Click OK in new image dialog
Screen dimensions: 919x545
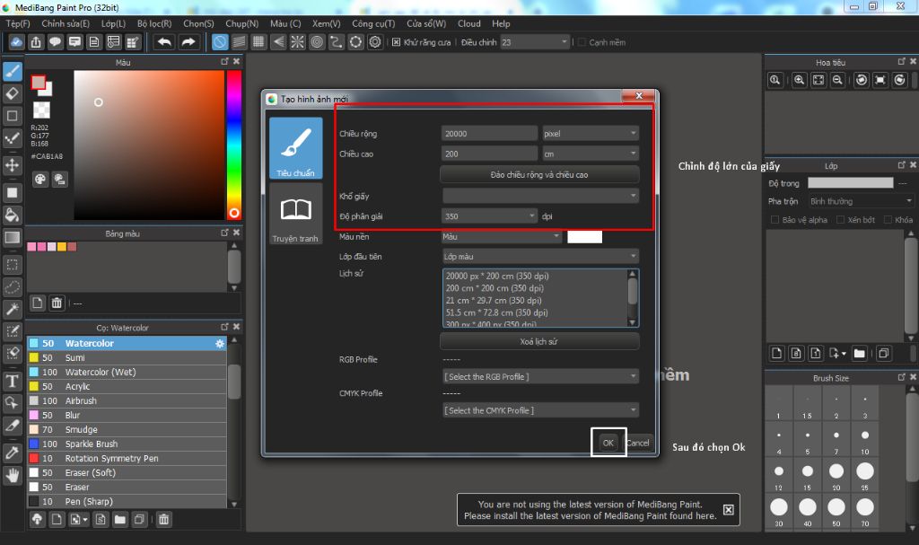pyautogui.click(x=608, y=443)
